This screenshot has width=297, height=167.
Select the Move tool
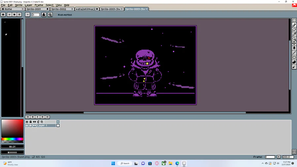pos(294,43)
